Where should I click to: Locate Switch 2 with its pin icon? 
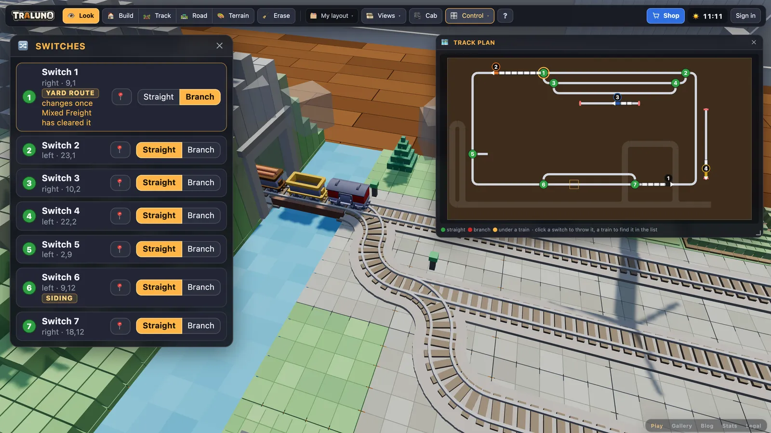120,150
